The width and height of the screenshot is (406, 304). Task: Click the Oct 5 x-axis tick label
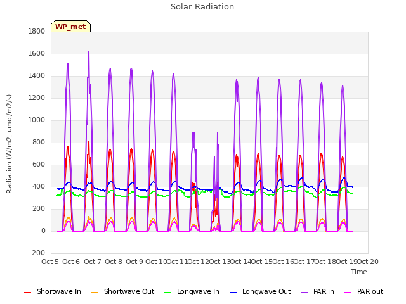50,262
